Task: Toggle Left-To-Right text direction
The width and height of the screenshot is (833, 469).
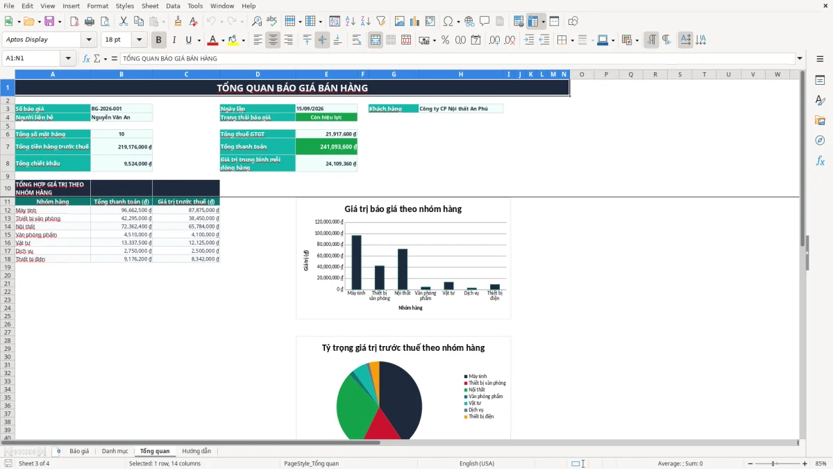Action: [651, 40]
